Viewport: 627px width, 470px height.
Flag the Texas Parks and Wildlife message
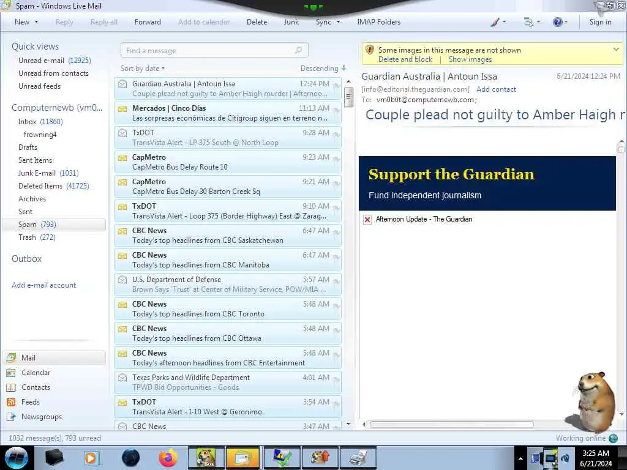[x=336, y=379]
